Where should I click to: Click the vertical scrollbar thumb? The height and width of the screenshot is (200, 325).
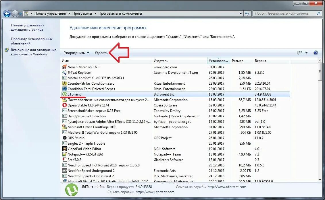[x=320, y=71]
